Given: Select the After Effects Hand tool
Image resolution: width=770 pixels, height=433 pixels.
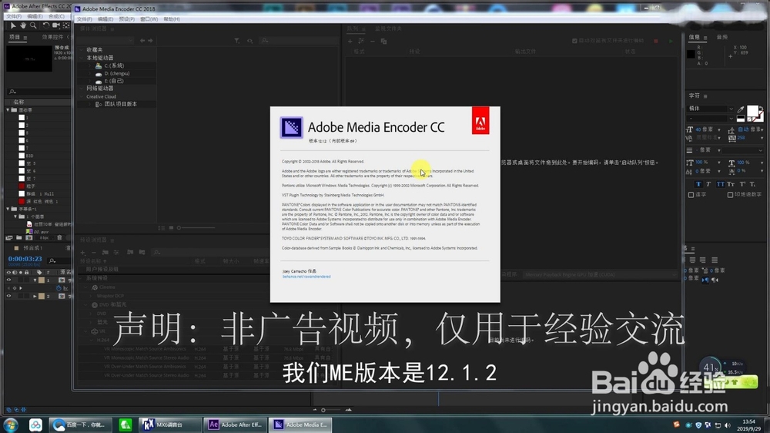Looking at the screenshot, I should (23, 25).
